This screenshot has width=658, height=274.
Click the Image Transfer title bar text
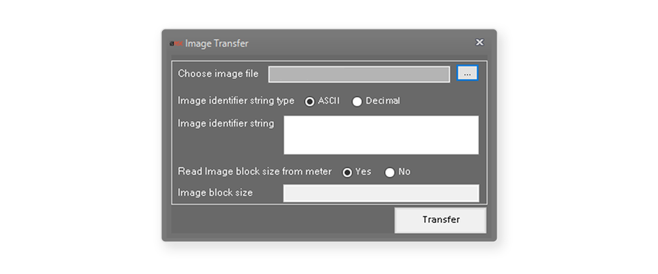[x=216, y=43]
